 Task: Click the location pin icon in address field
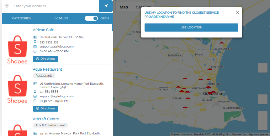tap(7, 6)
